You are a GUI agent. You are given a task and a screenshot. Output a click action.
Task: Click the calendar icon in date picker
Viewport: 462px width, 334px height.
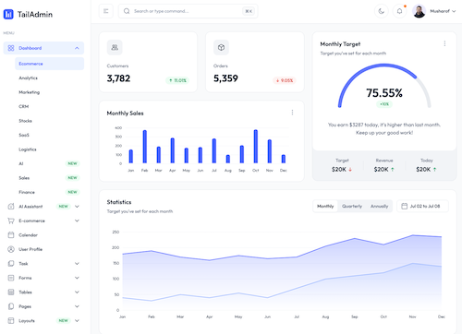tap(405, 207)
